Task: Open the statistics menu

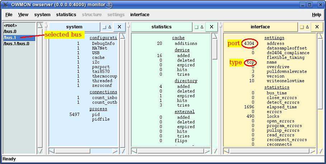Action: [x=66, y=15]
